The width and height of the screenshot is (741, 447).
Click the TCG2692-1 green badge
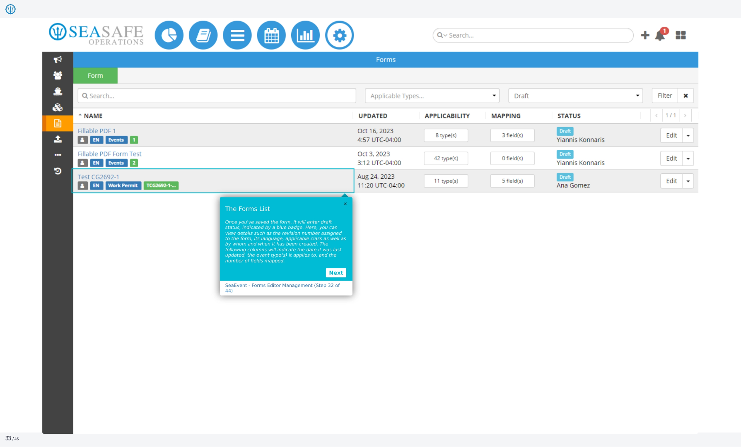click(161, 185)
